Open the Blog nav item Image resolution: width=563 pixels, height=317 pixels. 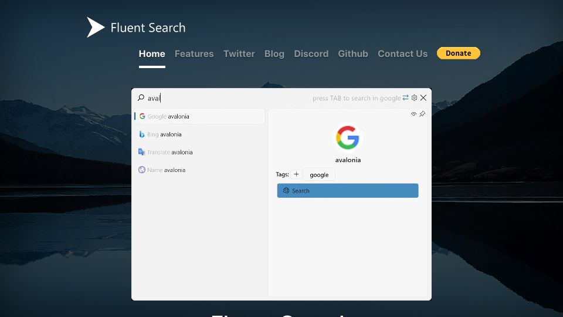click(x=274, y=53)
